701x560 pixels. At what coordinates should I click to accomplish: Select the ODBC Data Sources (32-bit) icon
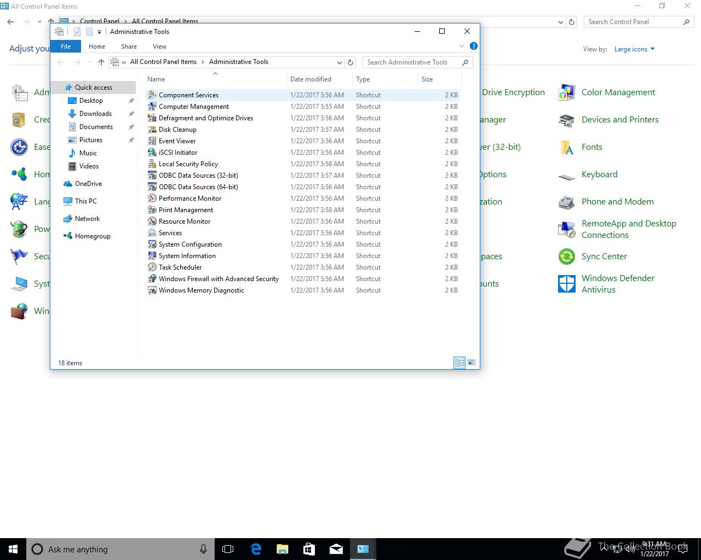click(x=152, y=176)
